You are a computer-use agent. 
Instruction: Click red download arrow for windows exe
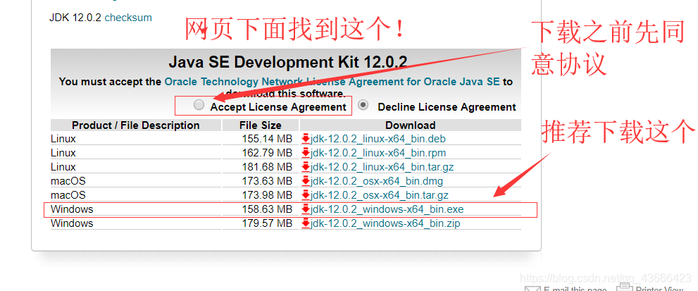306,209
